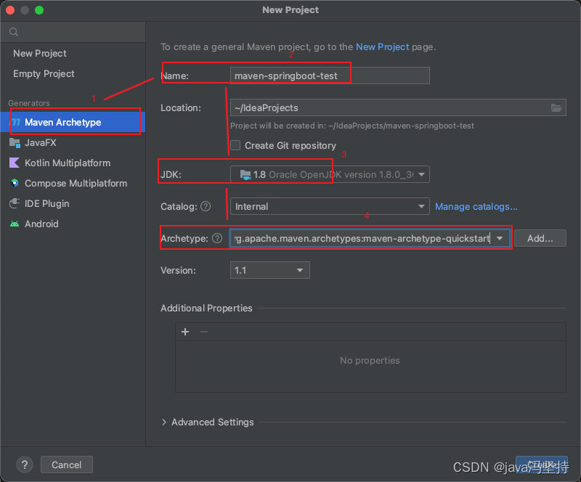Expand the Archetype dropdown arrow
The width and height of the screenshot is (581, 482).
[500, 238]
